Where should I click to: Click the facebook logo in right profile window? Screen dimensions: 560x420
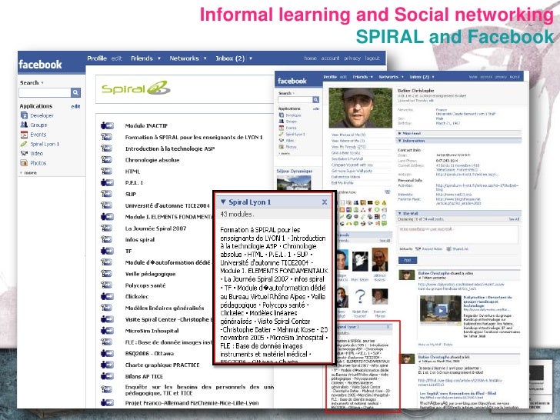(x=292, y=81)
